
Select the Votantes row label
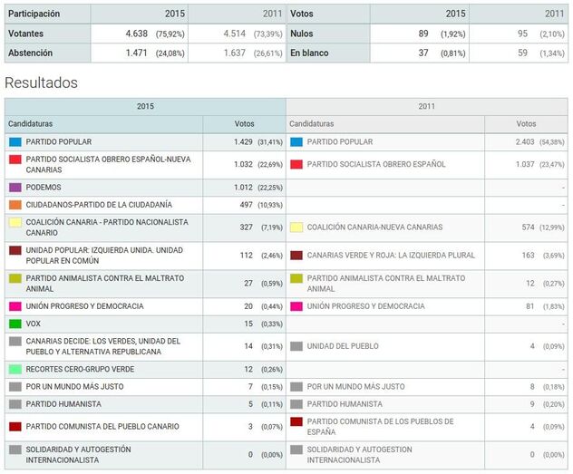click(x=27, y=34)
